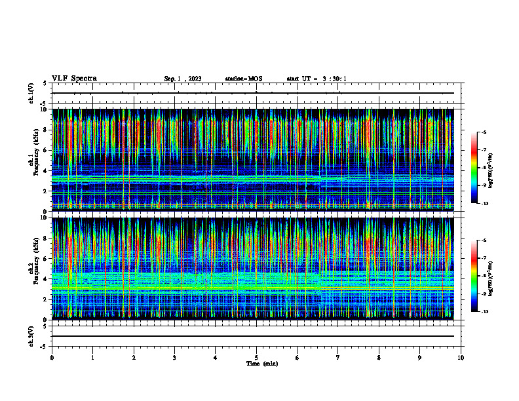The image size is (519, 401).
Task: Click time axis tick label "2"
Action: point(134,358)
